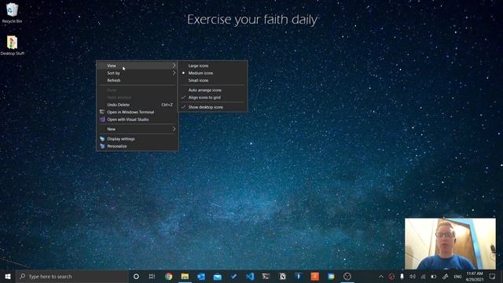Open the Mail app envelope icon
The height and width of the screenshot is (283, 503).
(x=218, y=276)
